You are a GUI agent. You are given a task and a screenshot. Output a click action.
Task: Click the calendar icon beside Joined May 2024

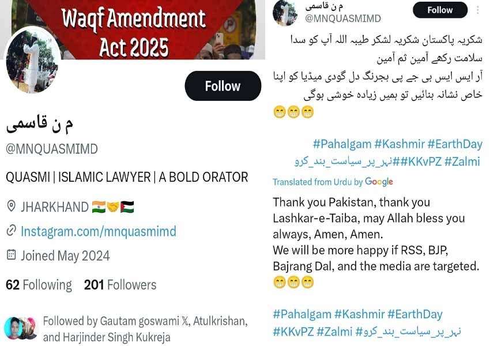[x=12, y=255]
